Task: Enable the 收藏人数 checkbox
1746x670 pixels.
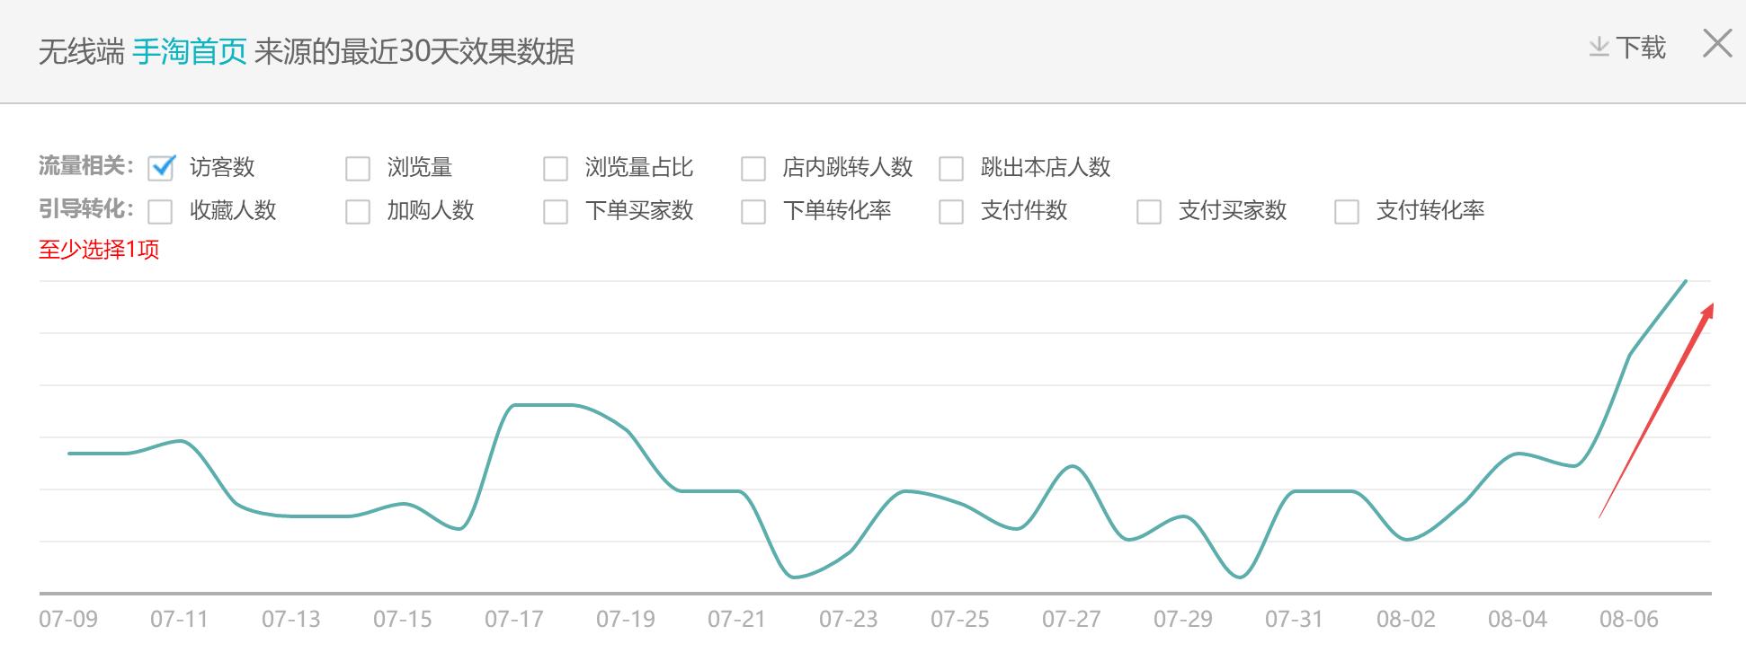Action: tap(161, 211)
